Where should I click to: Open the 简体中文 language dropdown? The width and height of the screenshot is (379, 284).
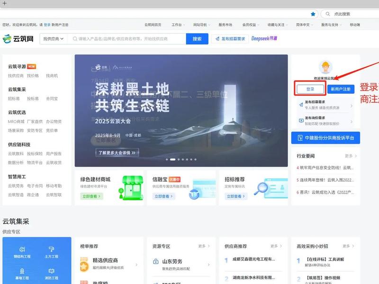click(304, 25)
